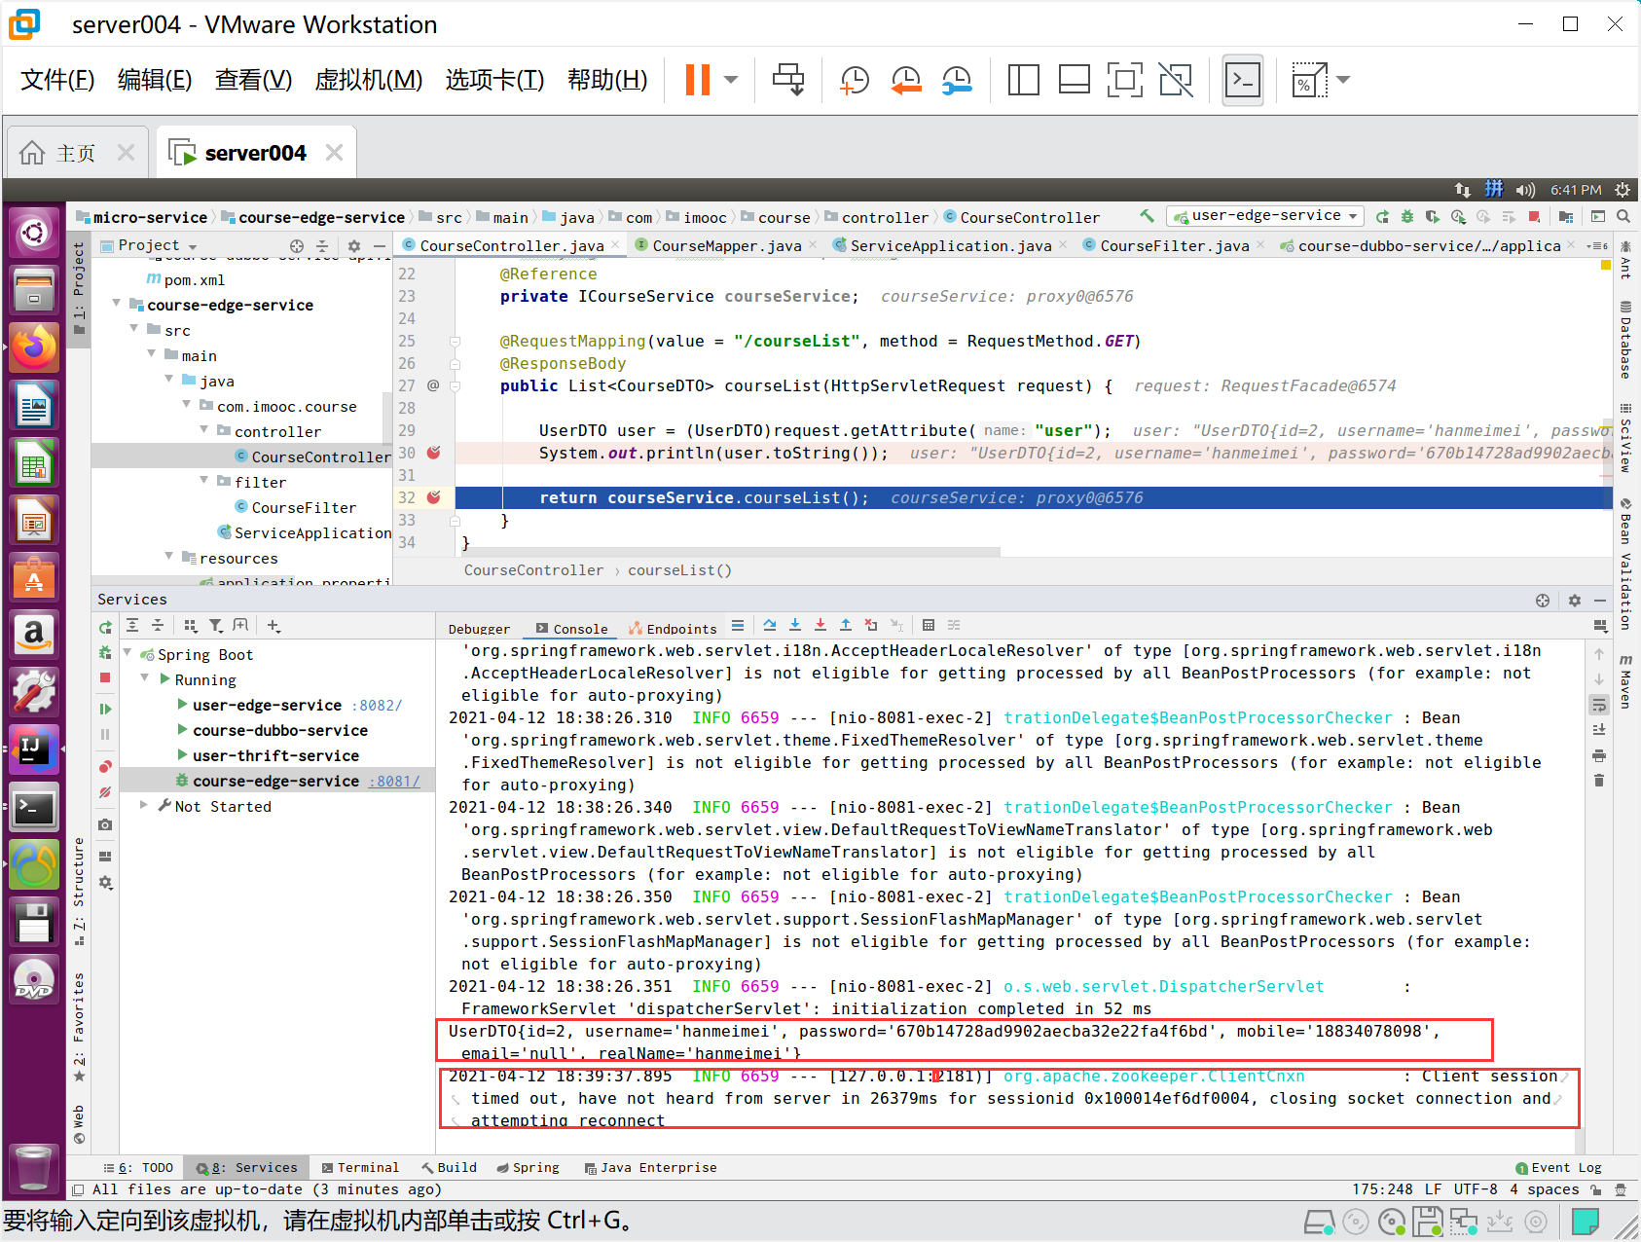Screen dimensions: 1641x1242
Task: Expand the Not Started node
Action: (144, 805)
